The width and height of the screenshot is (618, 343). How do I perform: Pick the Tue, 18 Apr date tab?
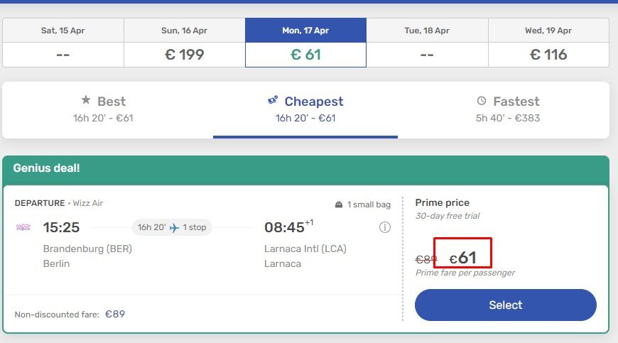tap(427, 43)
